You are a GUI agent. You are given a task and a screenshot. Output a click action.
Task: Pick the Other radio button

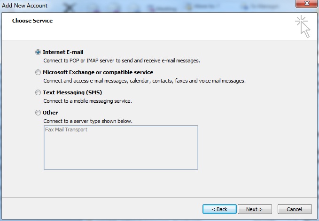coord(38,113)
